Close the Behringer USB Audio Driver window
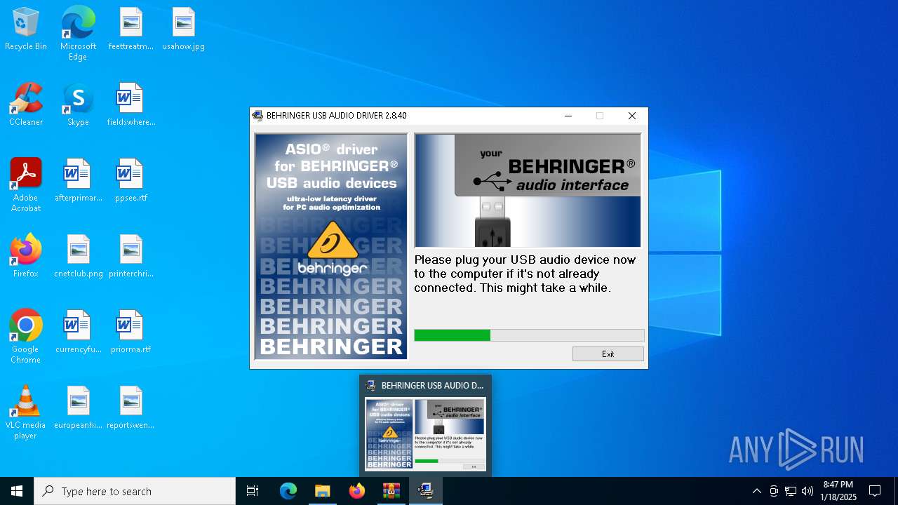This screenshot has height=505, width=898. pyautogui.click(x=631, y=116)
